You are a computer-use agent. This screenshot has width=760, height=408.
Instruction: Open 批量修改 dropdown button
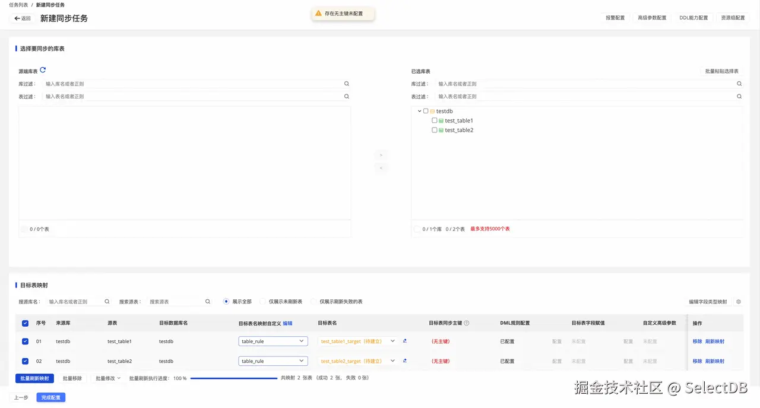coord(108,378)
